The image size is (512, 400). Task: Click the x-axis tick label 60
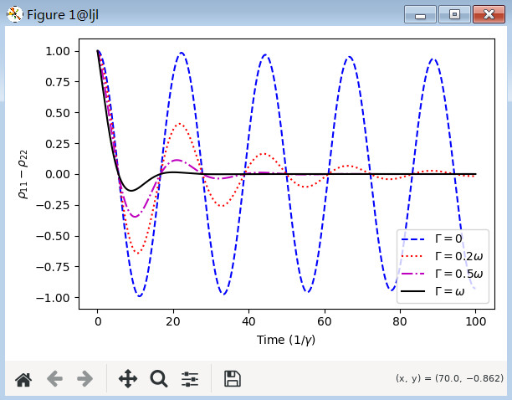click(x=325, y=321)
